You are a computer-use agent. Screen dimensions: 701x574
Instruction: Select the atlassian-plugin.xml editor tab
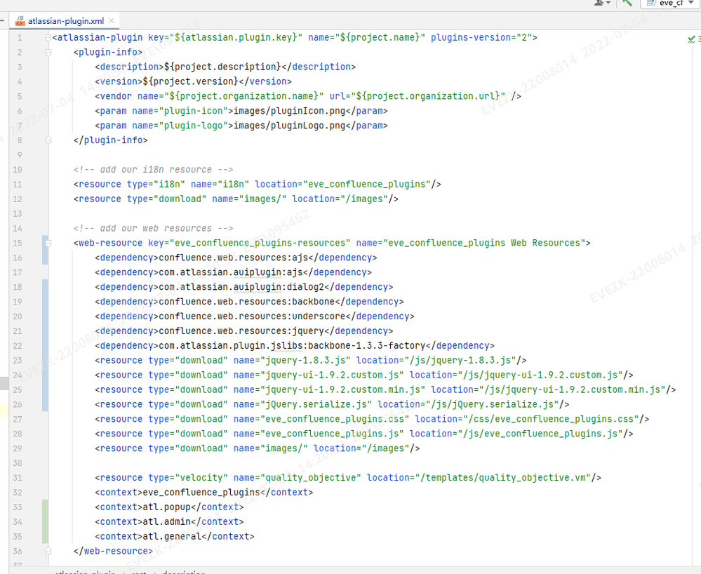66,21
